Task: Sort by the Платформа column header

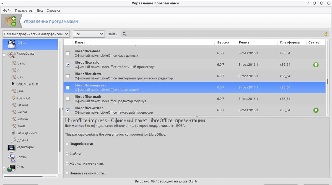Action: point(292,42)
